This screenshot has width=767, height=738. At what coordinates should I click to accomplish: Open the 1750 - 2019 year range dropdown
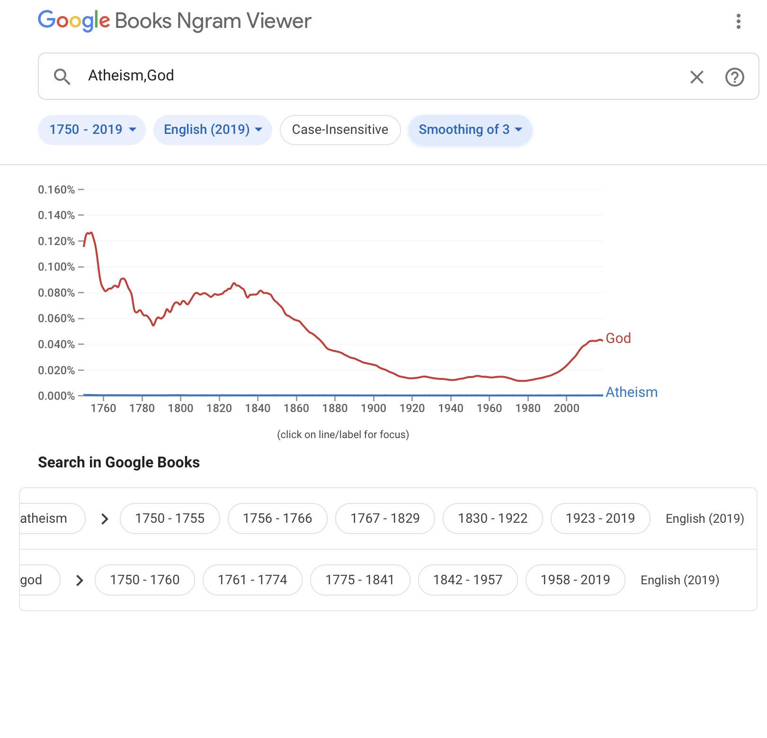click(x=92, y=130)
